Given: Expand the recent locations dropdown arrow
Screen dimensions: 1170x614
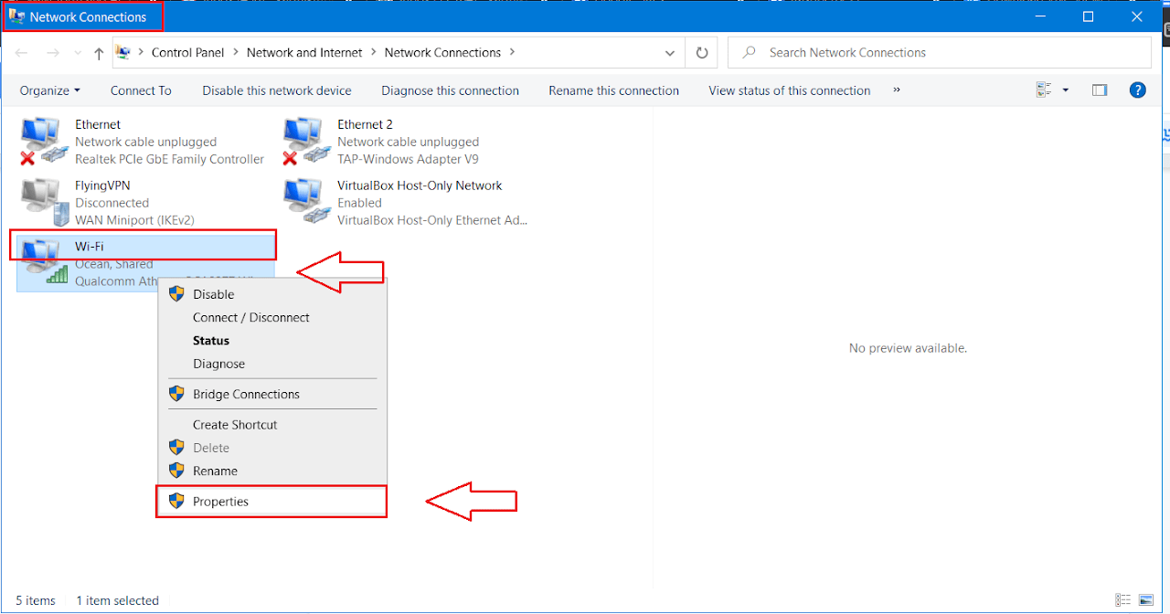Looking at the screenshot, I should pyautogui.click(x=77, y=53).
